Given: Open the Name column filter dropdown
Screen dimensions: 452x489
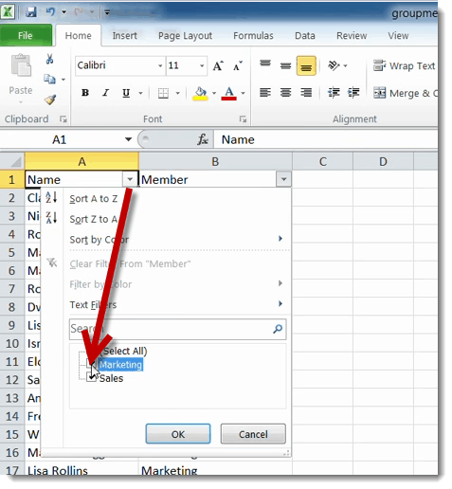Looking at the screenshot, I should tap(130, 179).
